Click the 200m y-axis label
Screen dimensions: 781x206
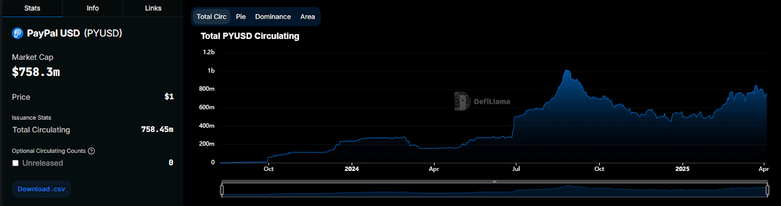pyautogui.click(x=206, y=144)
